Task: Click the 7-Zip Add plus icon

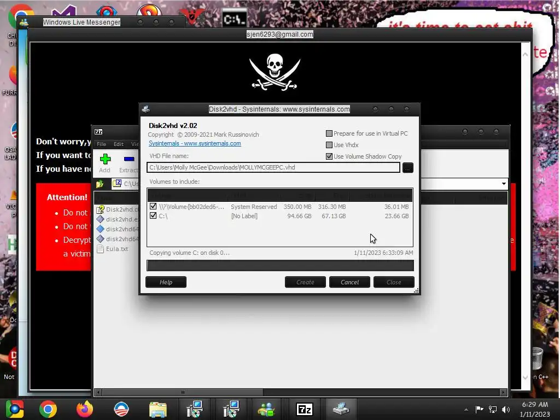Action: coord(105,159)
